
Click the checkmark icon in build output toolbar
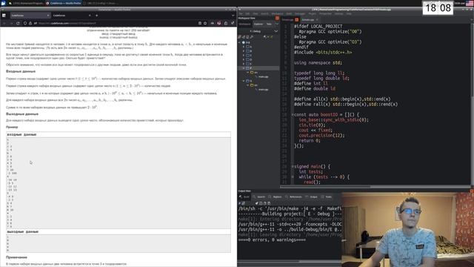tap(257, 203)
